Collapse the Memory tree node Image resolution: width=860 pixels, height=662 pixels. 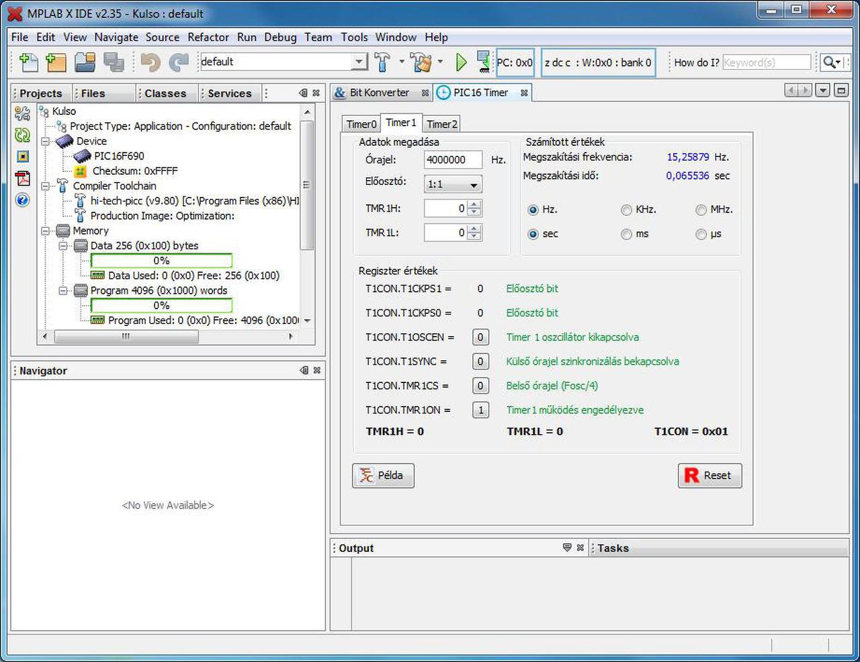tap(46, 231)
